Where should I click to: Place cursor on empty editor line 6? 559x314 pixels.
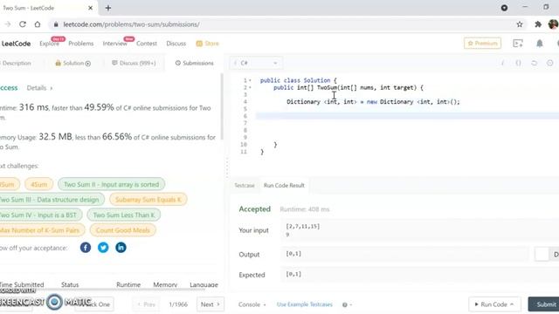pyautogui.click(x=407, y=116)
